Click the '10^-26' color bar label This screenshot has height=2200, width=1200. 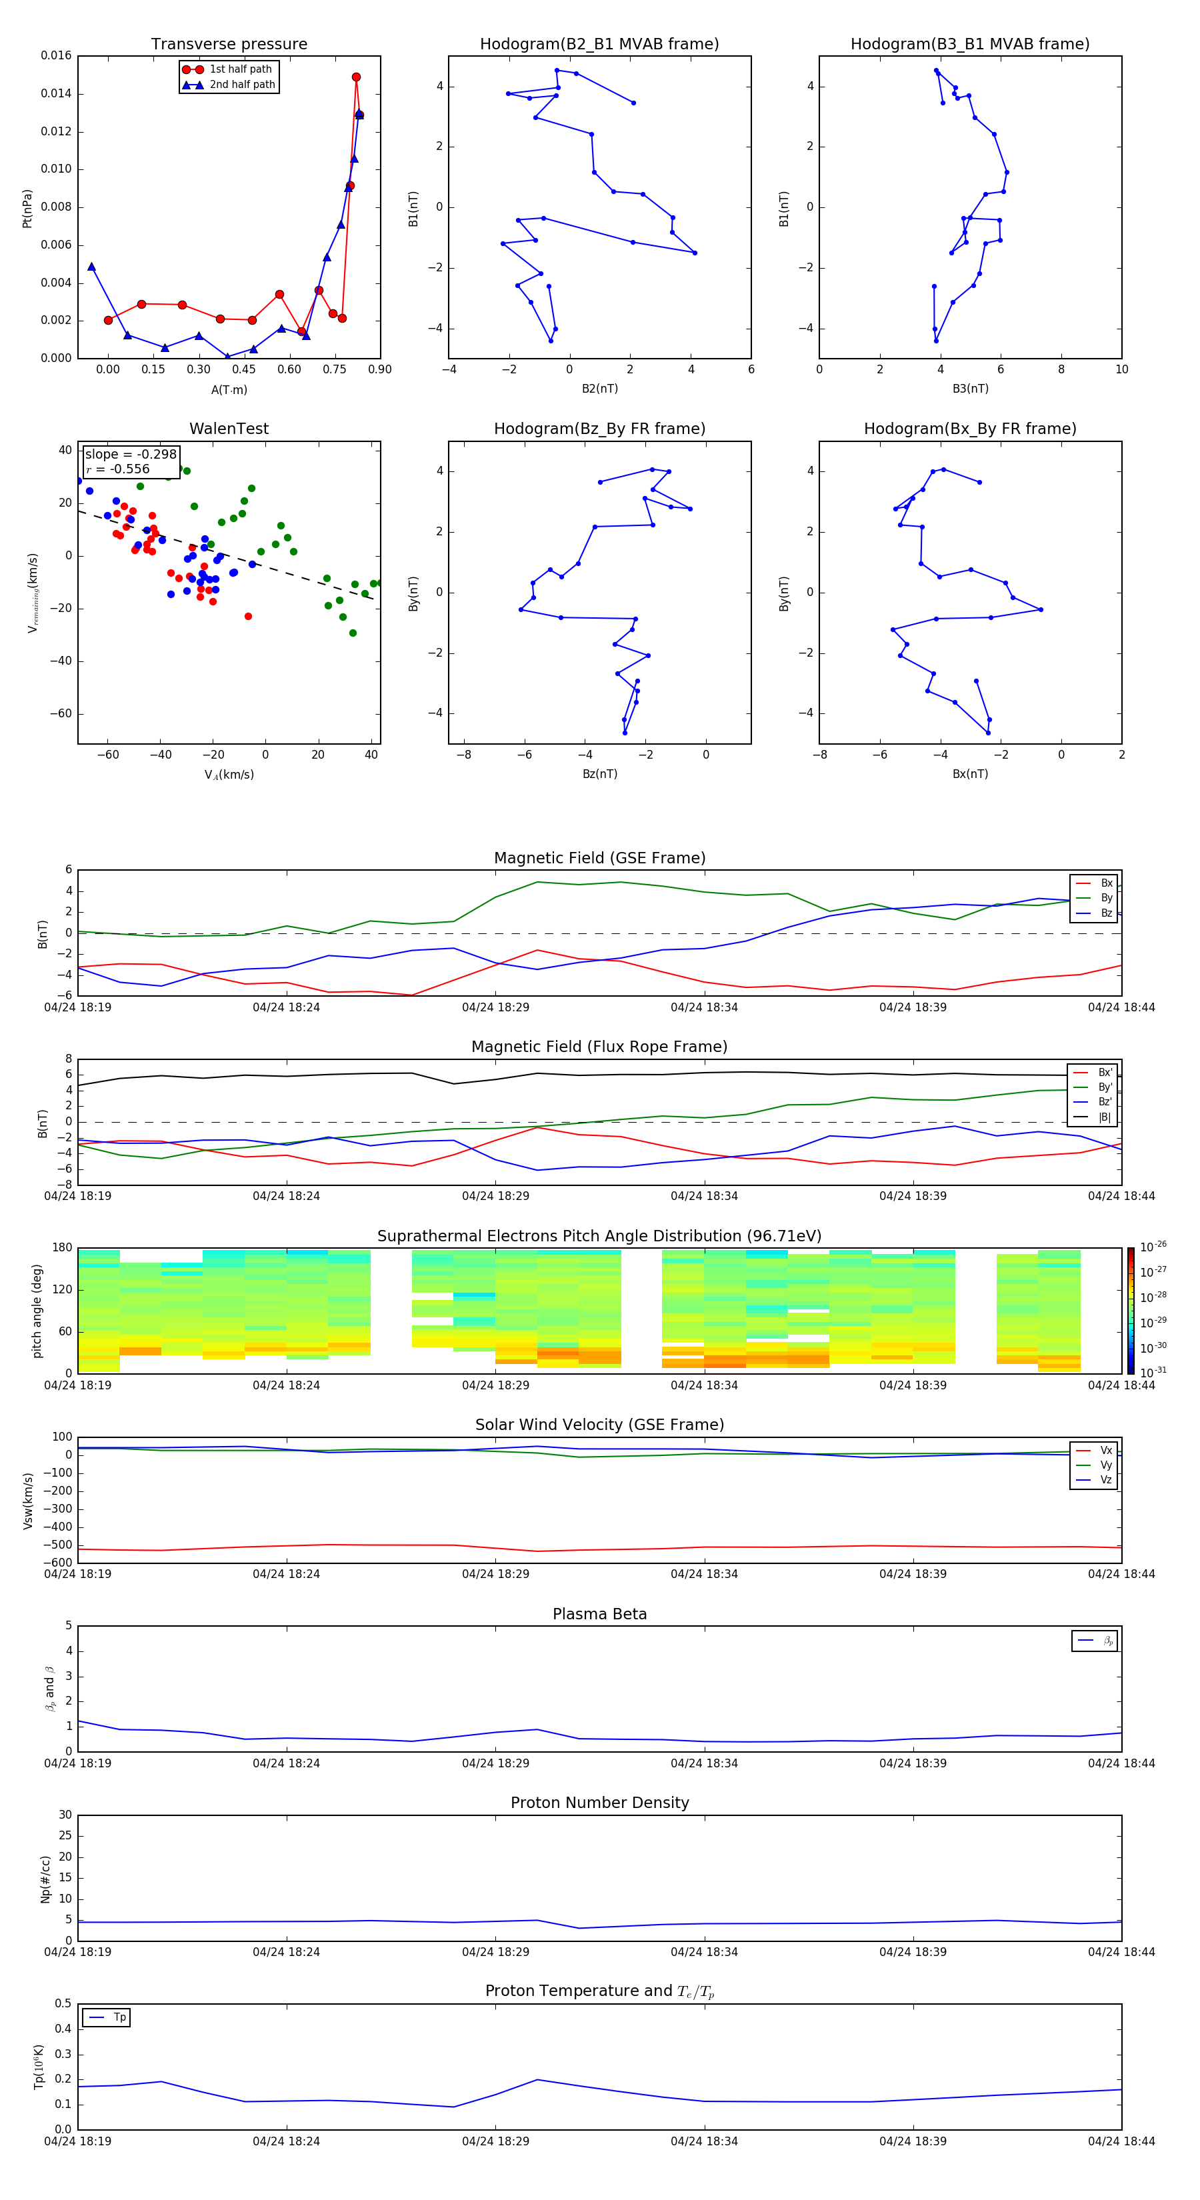[1153, 1247]
